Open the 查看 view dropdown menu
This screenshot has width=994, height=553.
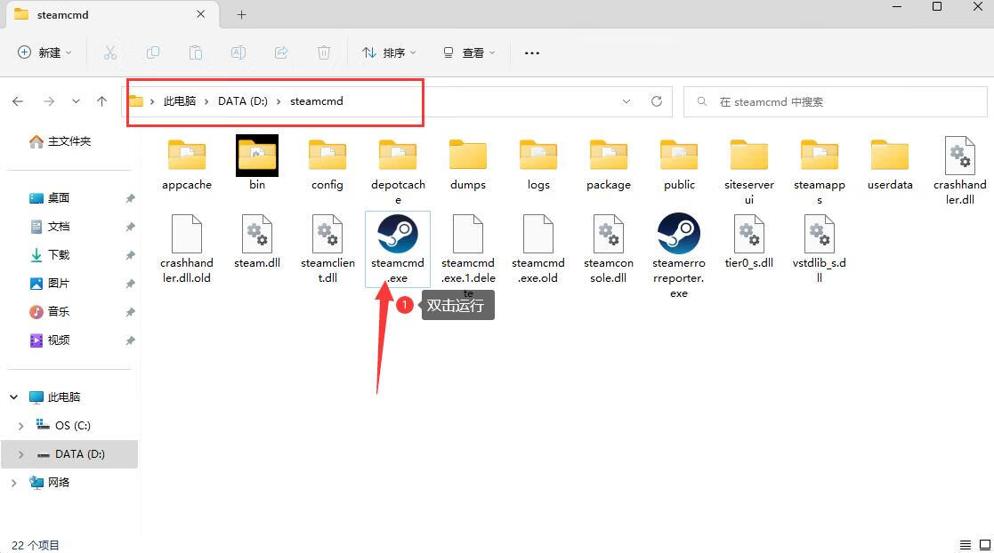pos(469,53)
